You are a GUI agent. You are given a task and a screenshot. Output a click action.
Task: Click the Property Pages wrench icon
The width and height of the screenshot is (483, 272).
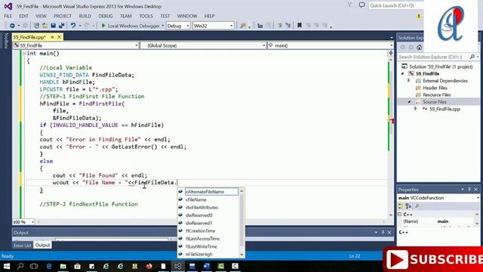417,206
